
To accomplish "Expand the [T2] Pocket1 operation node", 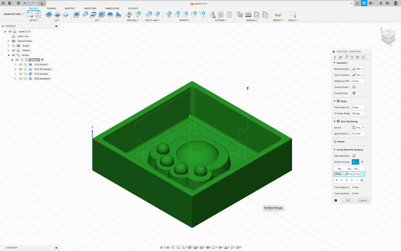I will tap(15, 65).
